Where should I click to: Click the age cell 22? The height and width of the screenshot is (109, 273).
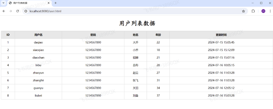(158, 42)
